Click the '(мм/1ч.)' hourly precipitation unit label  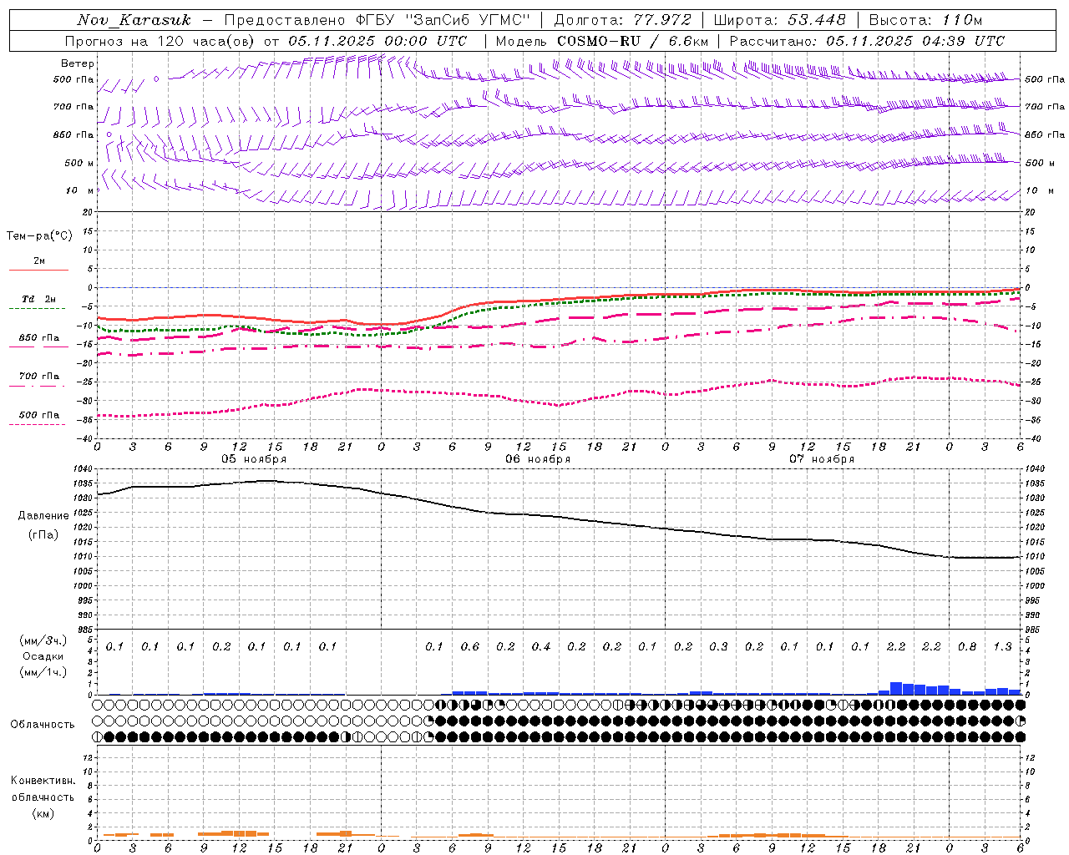[43, 672]
